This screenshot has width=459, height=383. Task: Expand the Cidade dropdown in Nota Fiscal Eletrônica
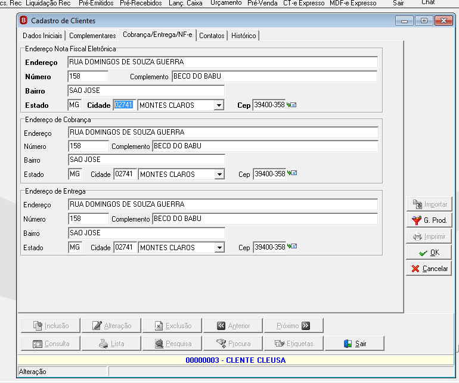219,105
